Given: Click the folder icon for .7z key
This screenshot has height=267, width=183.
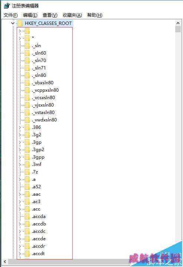Looking at the screenshot, I should pos(27,172).
